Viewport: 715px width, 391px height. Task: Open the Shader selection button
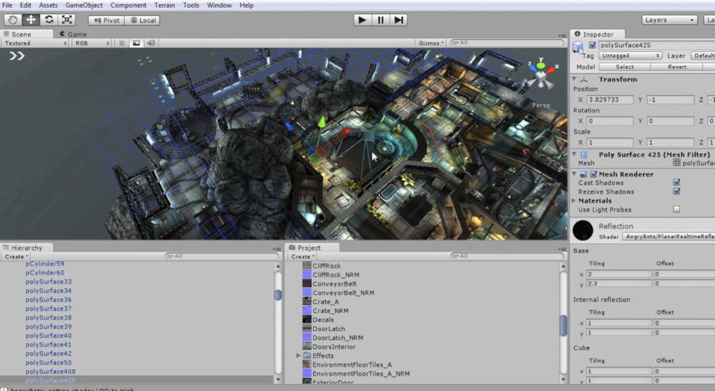pos(669,237)
